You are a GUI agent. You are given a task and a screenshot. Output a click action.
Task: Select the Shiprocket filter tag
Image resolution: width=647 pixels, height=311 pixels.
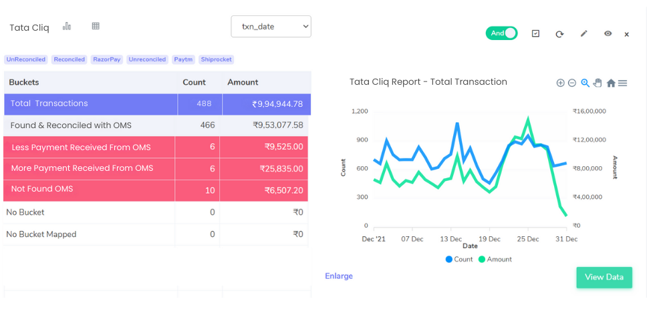(216, 59)
